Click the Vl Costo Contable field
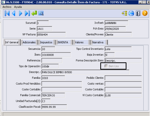This screenshot has height=116, width=150. [123, 95]
